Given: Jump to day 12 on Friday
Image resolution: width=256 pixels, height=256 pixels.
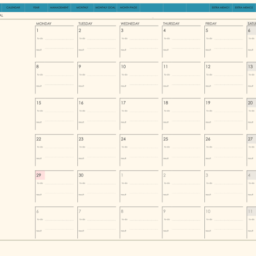Looking at the screenshot, I should pos(208,67).
